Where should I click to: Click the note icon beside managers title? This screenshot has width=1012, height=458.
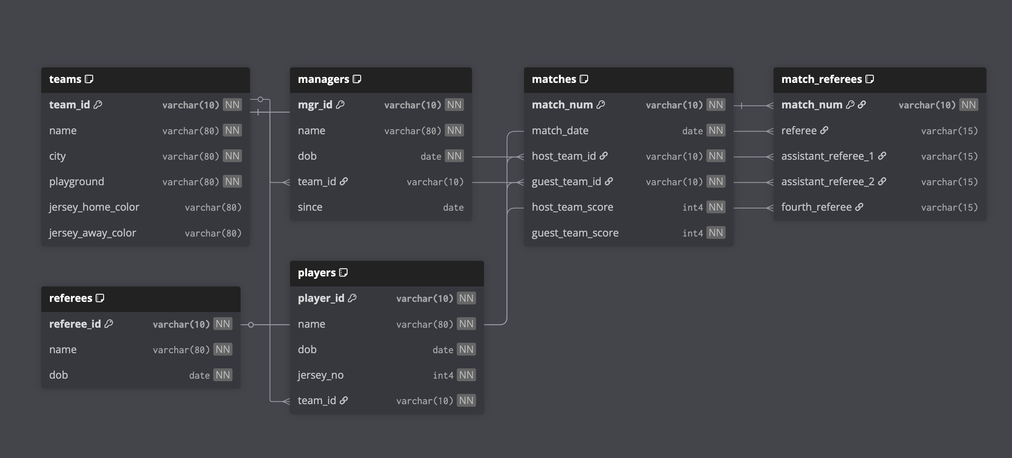point(357,79)
